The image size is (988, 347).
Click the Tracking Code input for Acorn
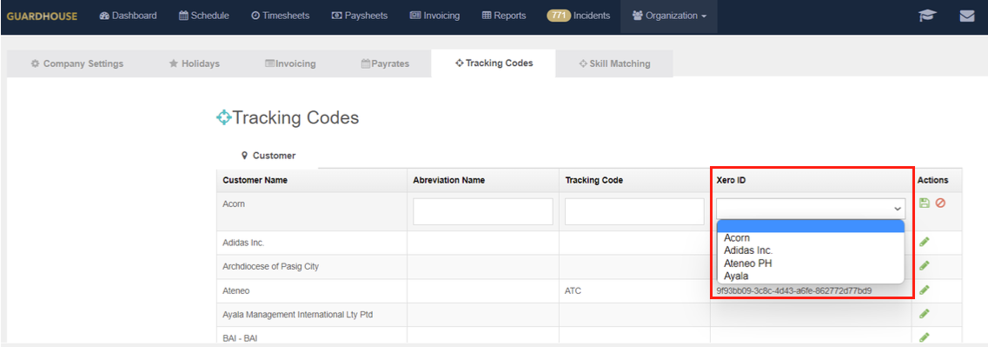(x=634, y=211)
